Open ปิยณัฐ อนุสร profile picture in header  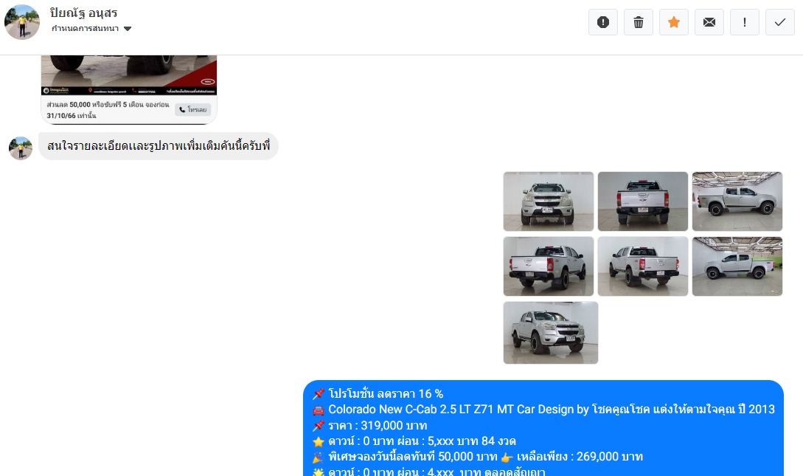point(22,22)
